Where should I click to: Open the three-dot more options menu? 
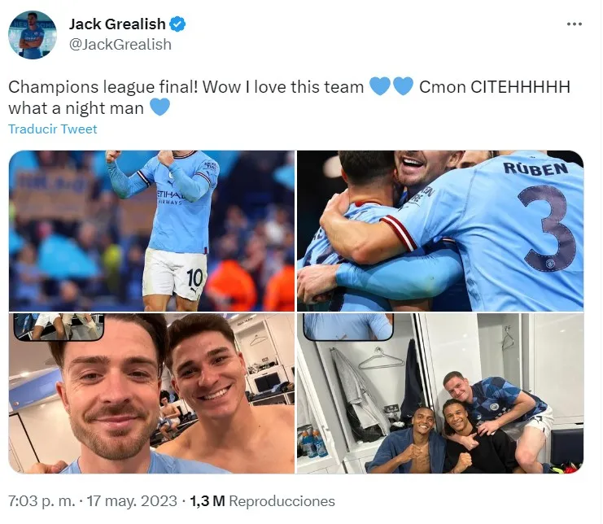[x=574, y=24]
